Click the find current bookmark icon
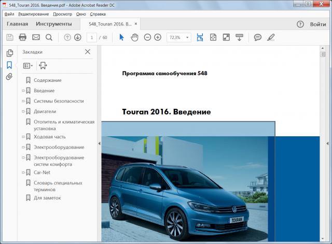Image resolution: width=332 pixels, height=244 pixels. pos(43,66)
